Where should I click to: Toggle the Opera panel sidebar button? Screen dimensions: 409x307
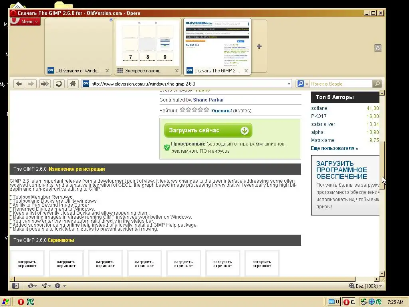[x=16, y=286]
